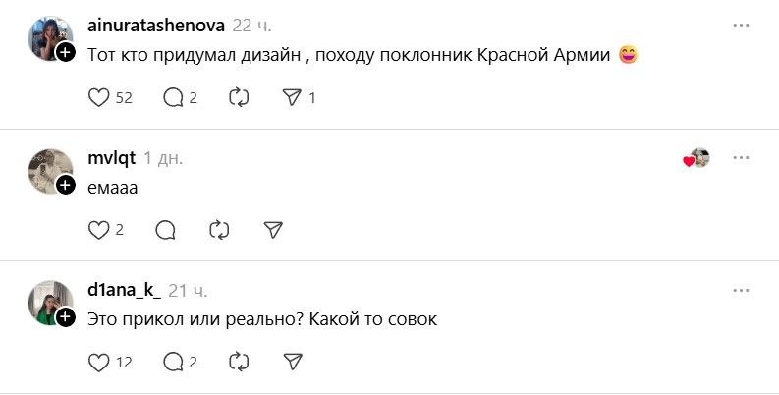Screen dimensions: 779x395
Task: Reply to ainuratashenova's comment
Action: tap(173, 97)
